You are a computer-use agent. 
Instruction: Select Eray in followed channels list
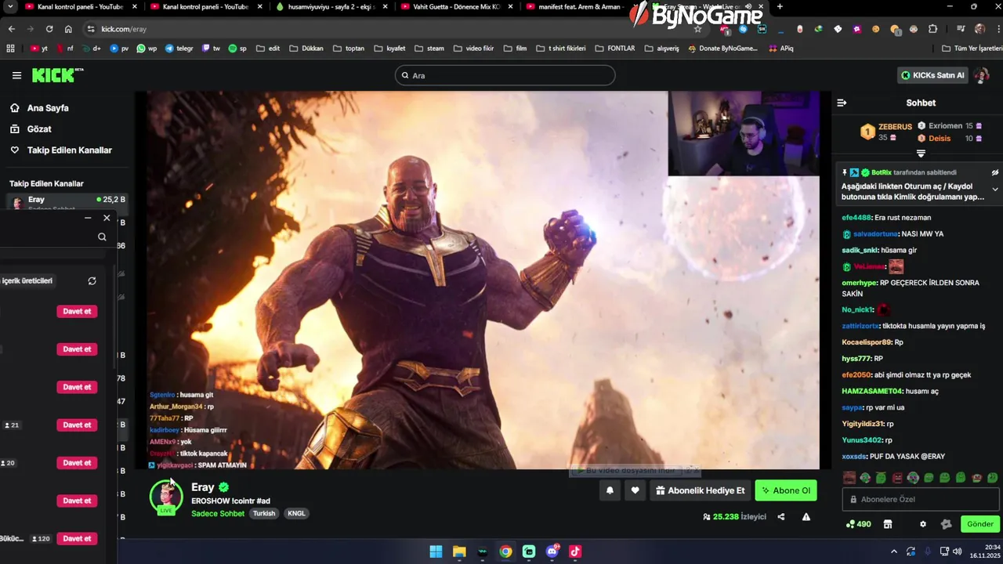click(67, 201)
